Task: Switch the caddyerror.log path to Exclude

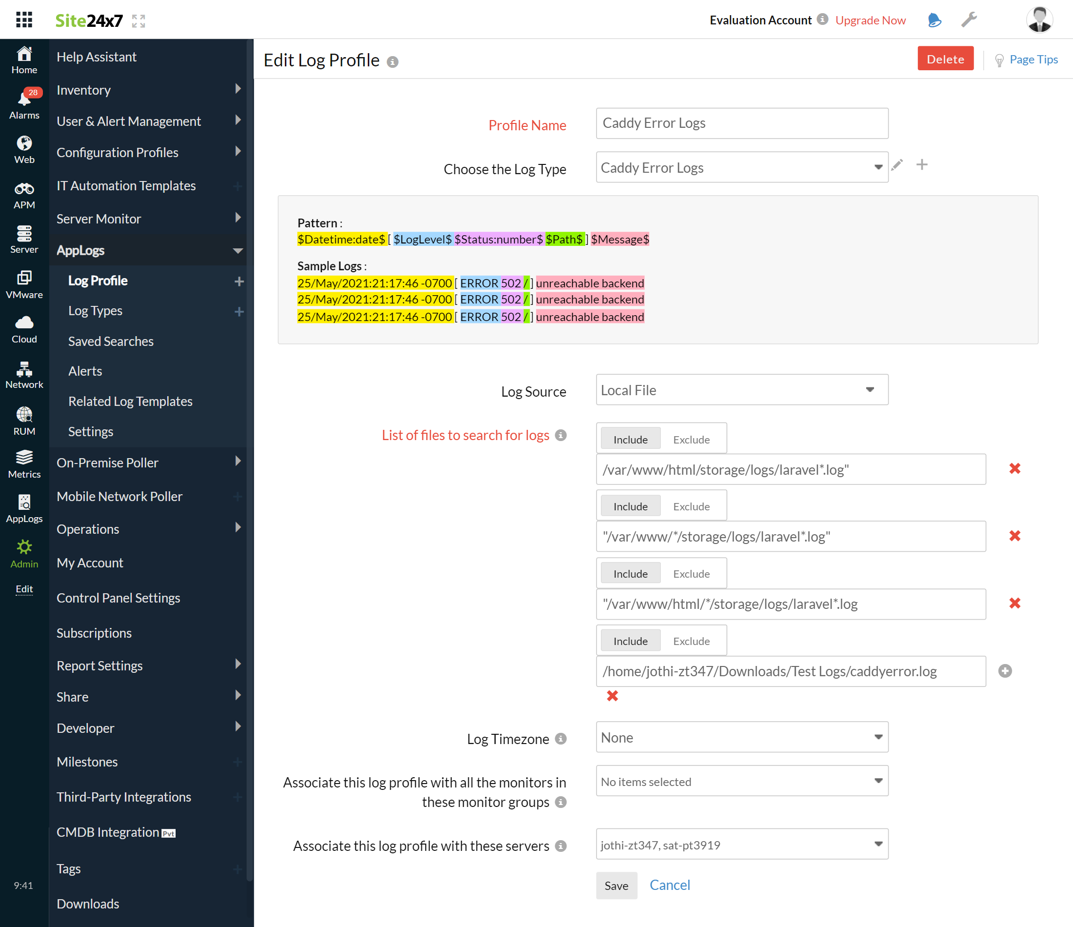Action: [692, 641]
